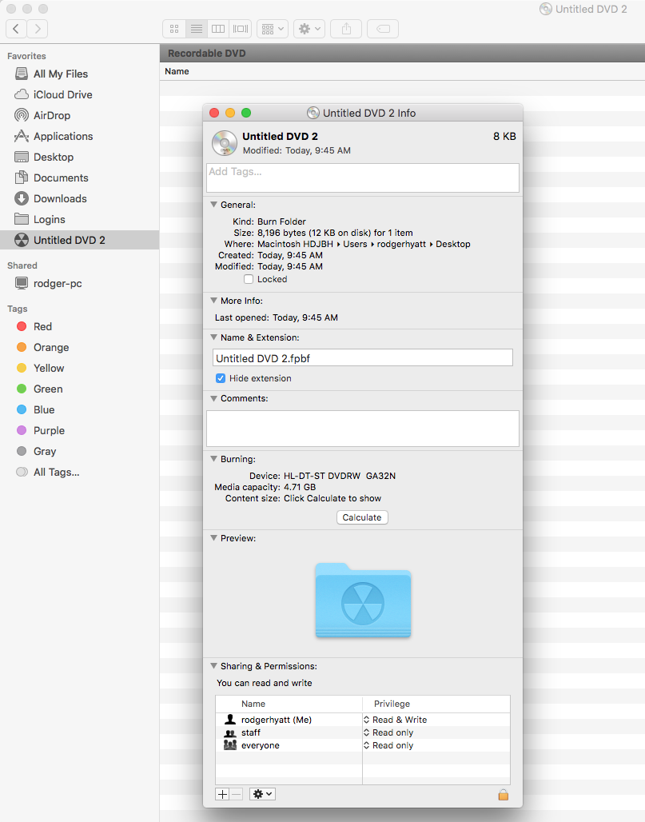
Task: Collapse the General section
Action: tap(213, 205)
